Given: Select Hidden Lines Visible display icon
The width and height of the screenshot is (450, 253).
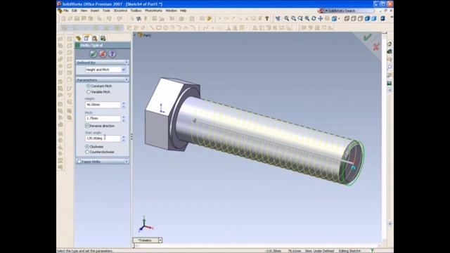Looking at the screenshot, I should tap(353, 19).
